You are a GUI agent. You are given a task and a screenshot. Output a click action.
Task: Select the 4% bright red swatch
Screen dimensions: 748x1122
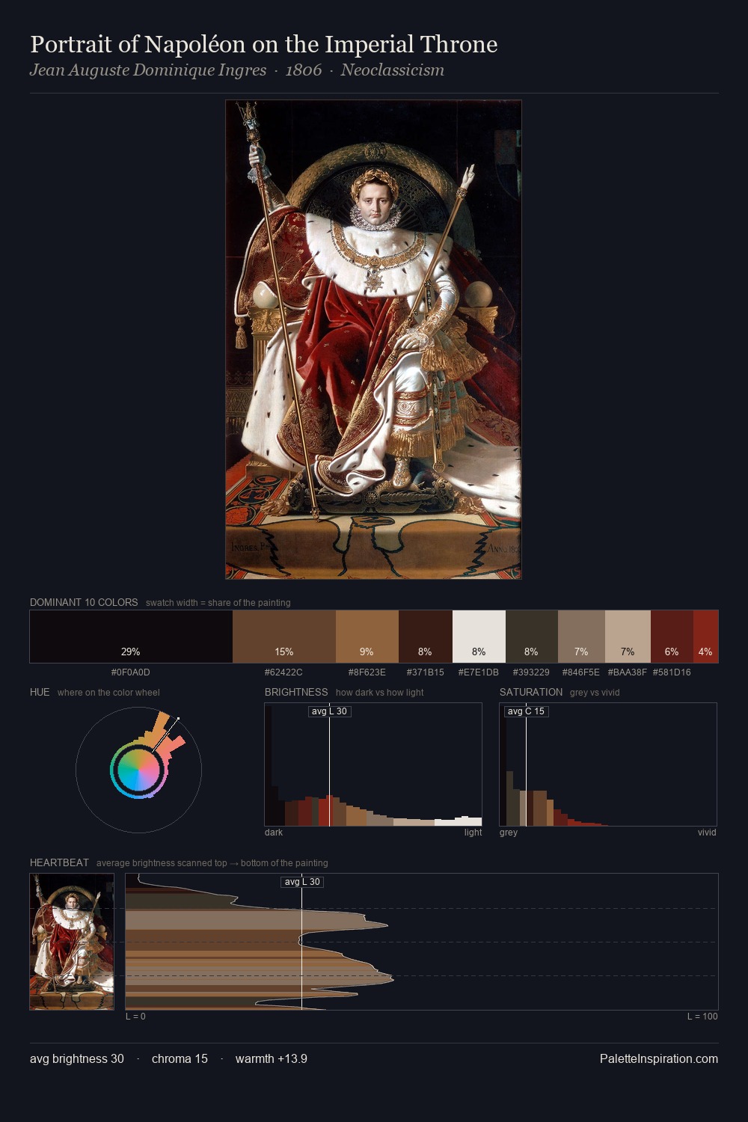tap(705, 637)
